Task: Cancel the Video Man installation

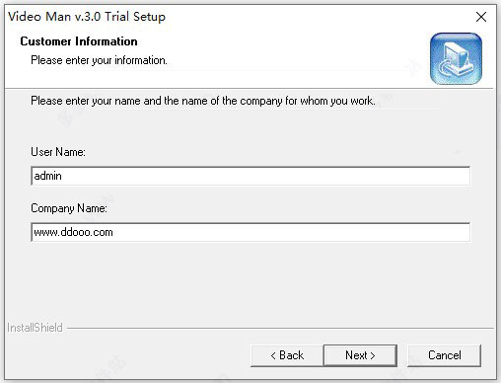Action: click(x=444, y=355)
